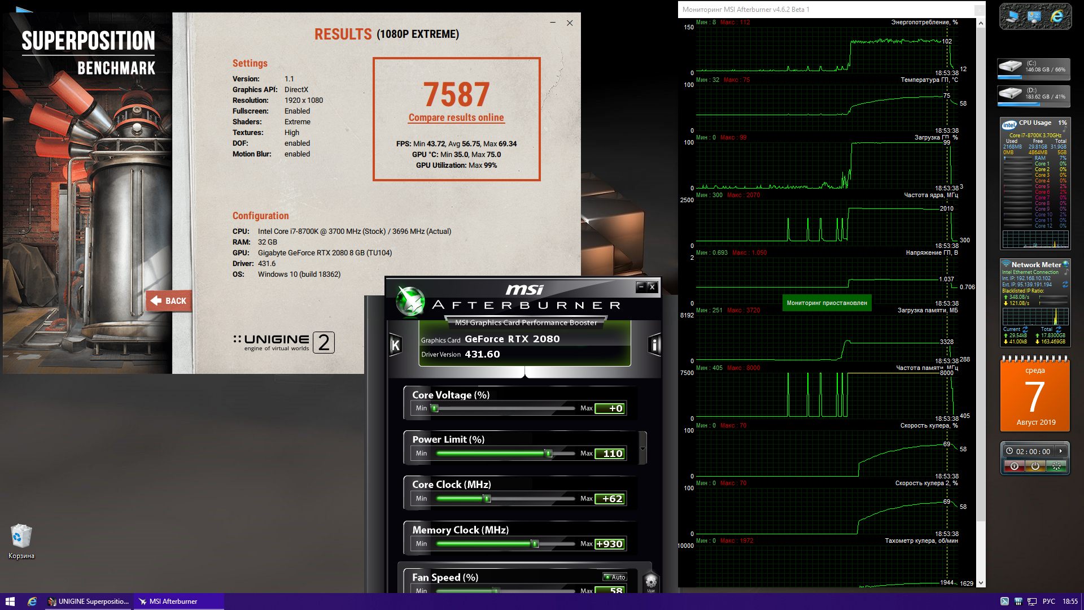
Task: Open the Recycle Bin (Корзина) desktop icon
Action: (x=21, y=537)
